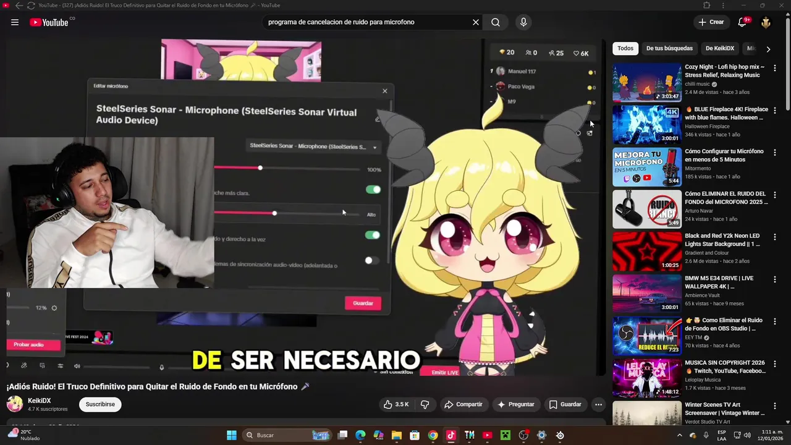Open more actions ellipsis below video
This screenshot has width=791, height=445.
[x=598, y=404]
